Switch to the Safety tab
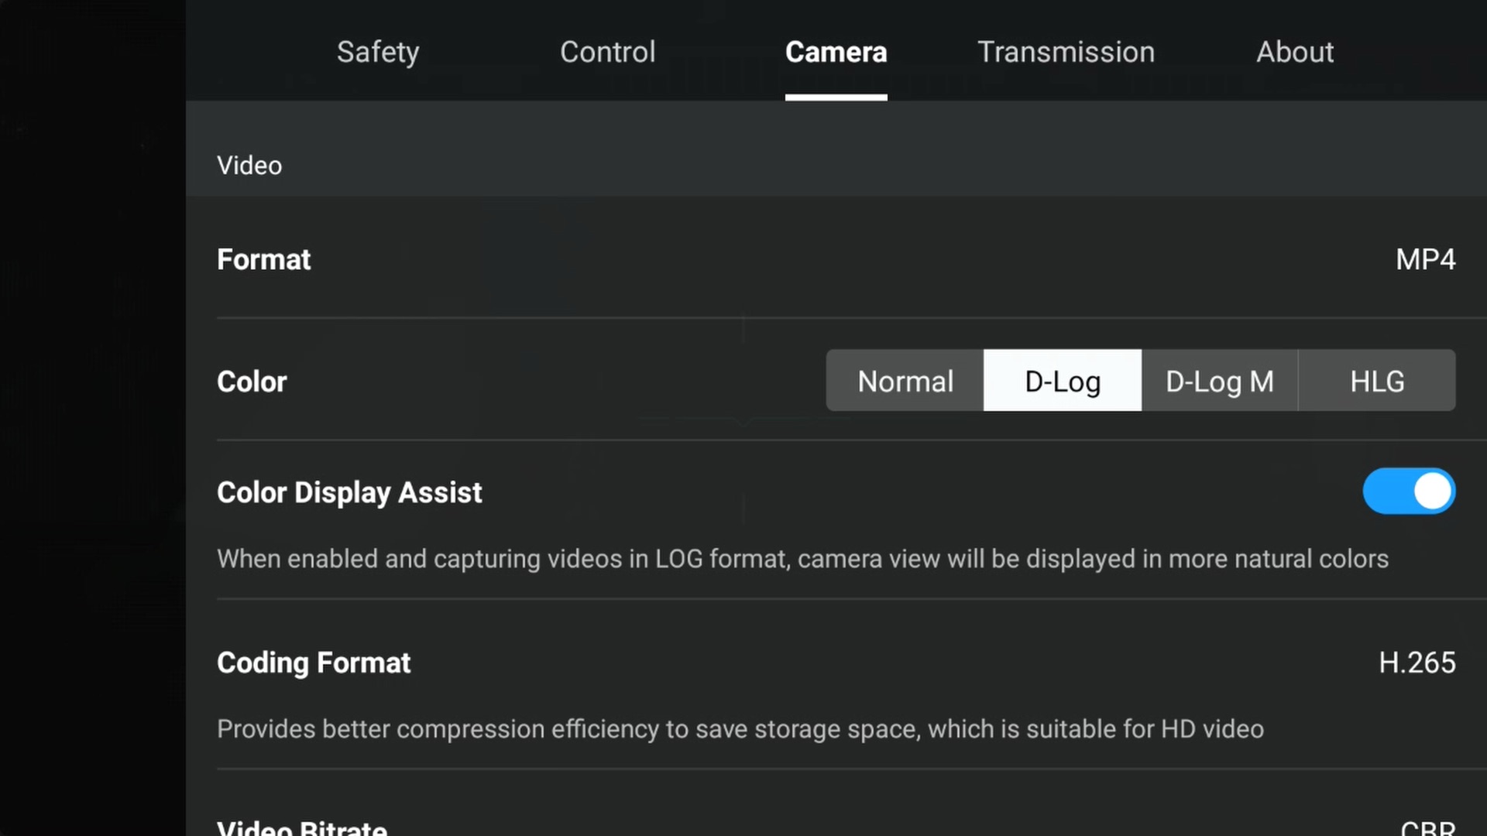Viewport: 1487px width, 836px height. 378,52
